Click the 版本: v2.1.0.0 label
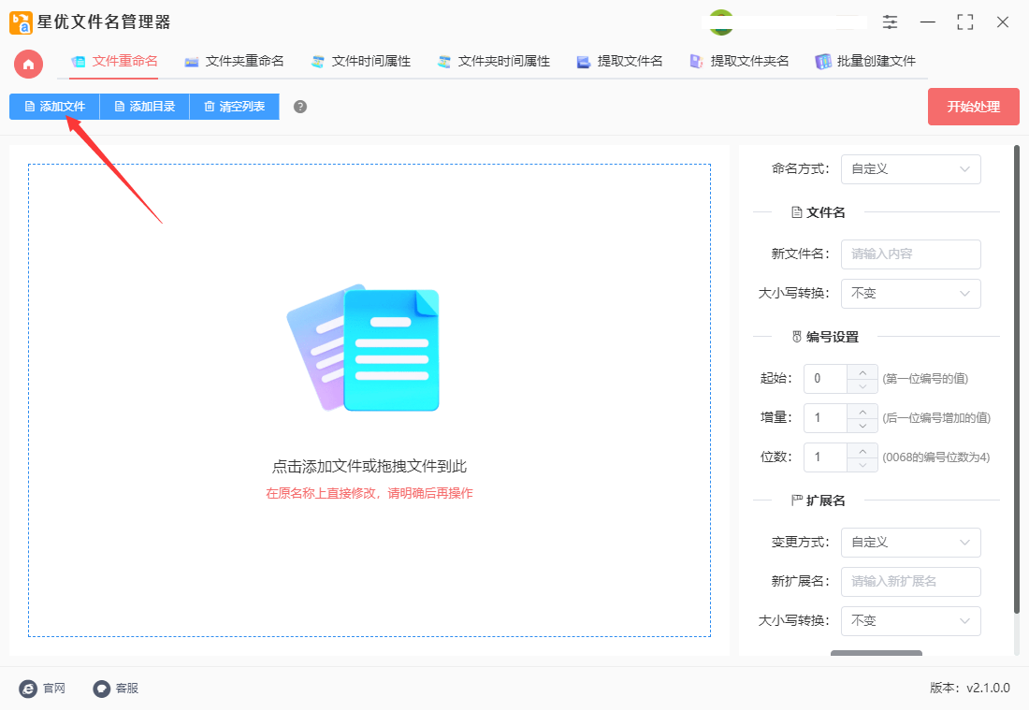The width and height of the screenshot is (1029, 711). click(969, 688)
